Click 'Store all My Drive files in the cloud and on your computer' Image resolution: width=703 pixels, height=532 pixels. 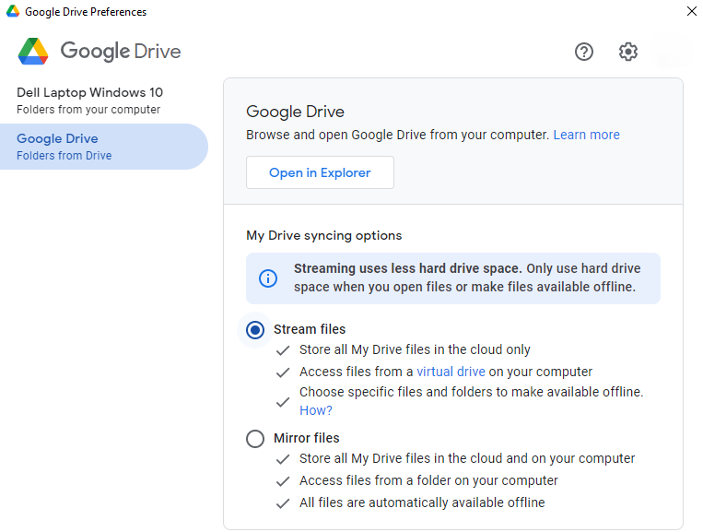pyautogui.click(x=467, y=458)
